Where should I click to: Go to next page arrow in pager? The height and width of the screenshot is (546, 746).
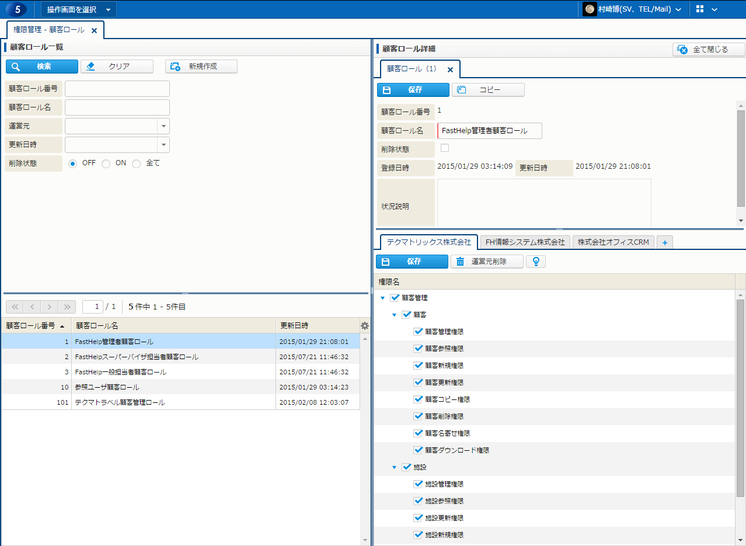50,307
